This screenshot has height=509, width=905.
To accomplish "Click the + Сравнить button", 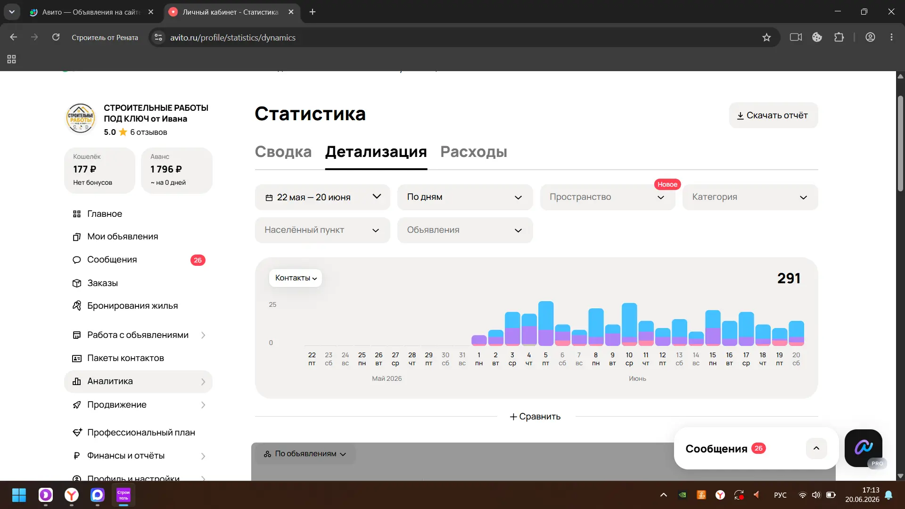I will [535, 417].
